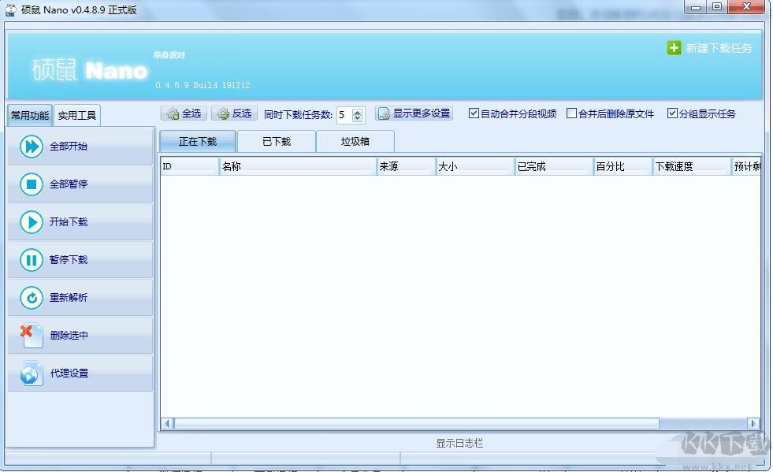Maximize the 硕鼠 Nano window
Viewport: 773px width, 472px height.
[x=717, y=7]
